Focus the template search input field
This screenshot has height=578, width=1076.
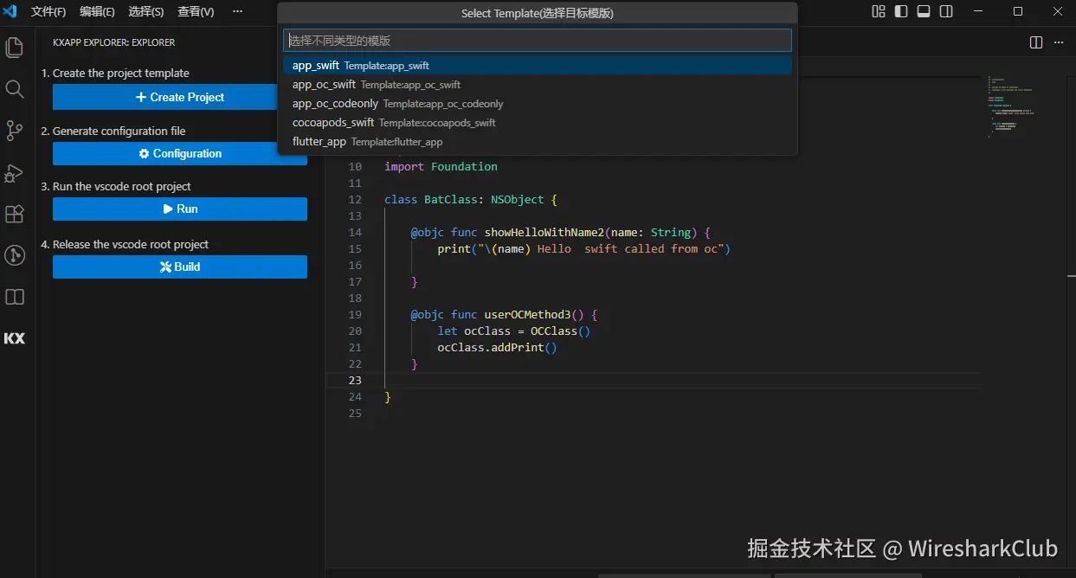click(x=538, y=41)
